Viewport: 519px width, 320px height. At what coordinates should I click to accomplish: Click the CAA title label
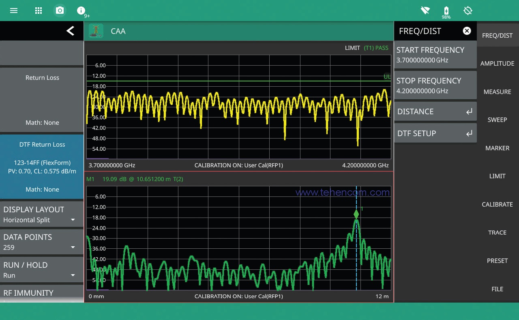(118, 31)
